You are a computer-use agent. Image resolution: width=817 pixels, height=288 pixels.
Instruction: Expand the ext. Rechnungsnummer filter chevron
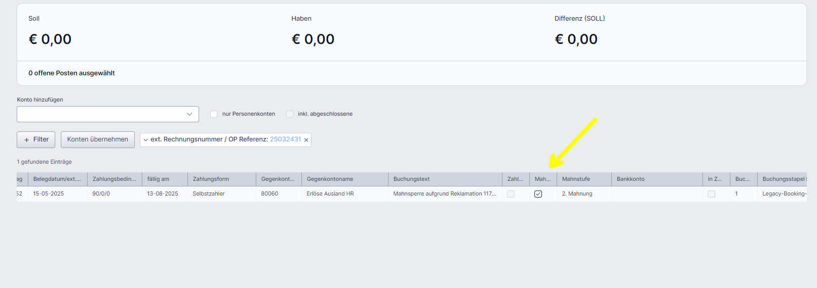pyautogui.click(x=146, y=140)
